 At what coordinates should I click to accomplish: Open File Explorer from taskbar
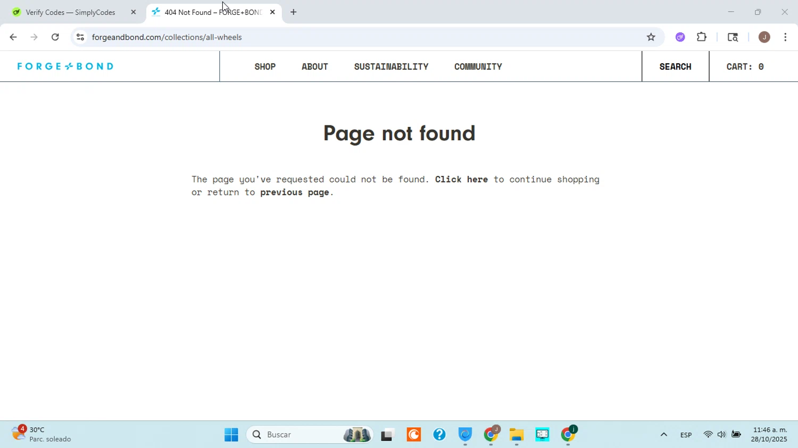tap(517, 435)
